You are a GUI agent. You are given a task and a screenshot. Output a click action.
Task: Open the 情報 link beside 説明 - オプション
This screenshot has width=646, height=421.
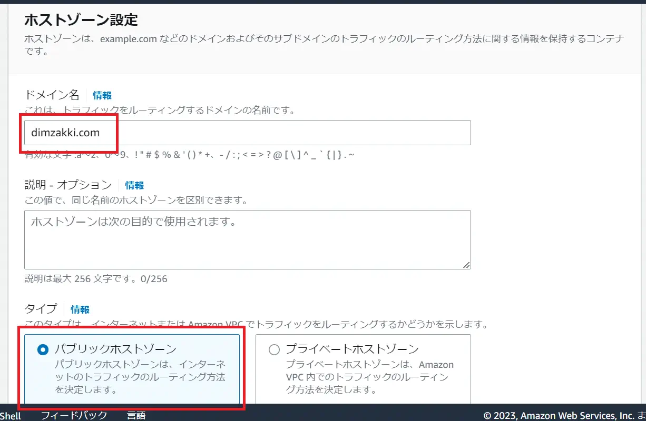[134, 185]
